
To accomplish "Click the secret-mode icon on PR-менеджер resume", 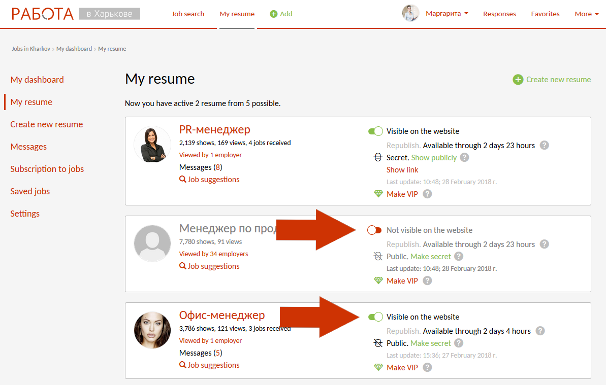I will (x=378, y=158).
